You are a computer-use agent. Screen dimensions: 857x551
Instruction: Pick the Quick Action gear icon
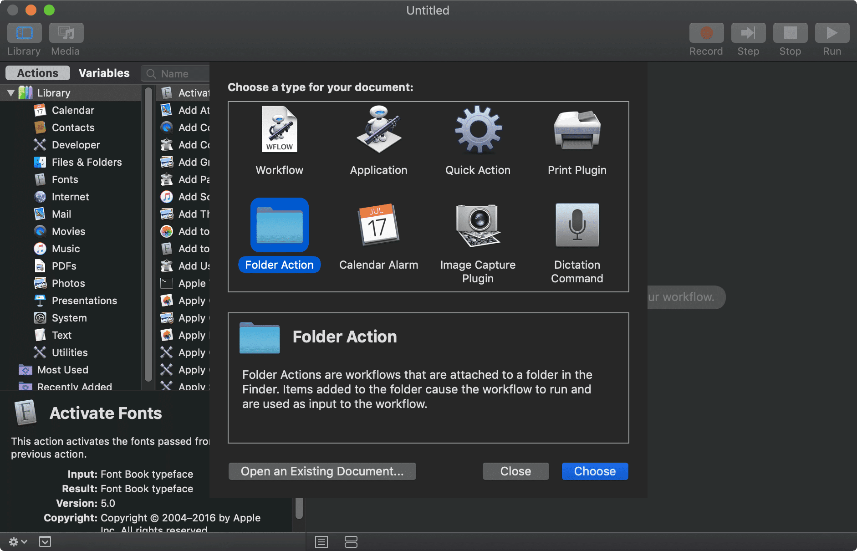[478, 129]
